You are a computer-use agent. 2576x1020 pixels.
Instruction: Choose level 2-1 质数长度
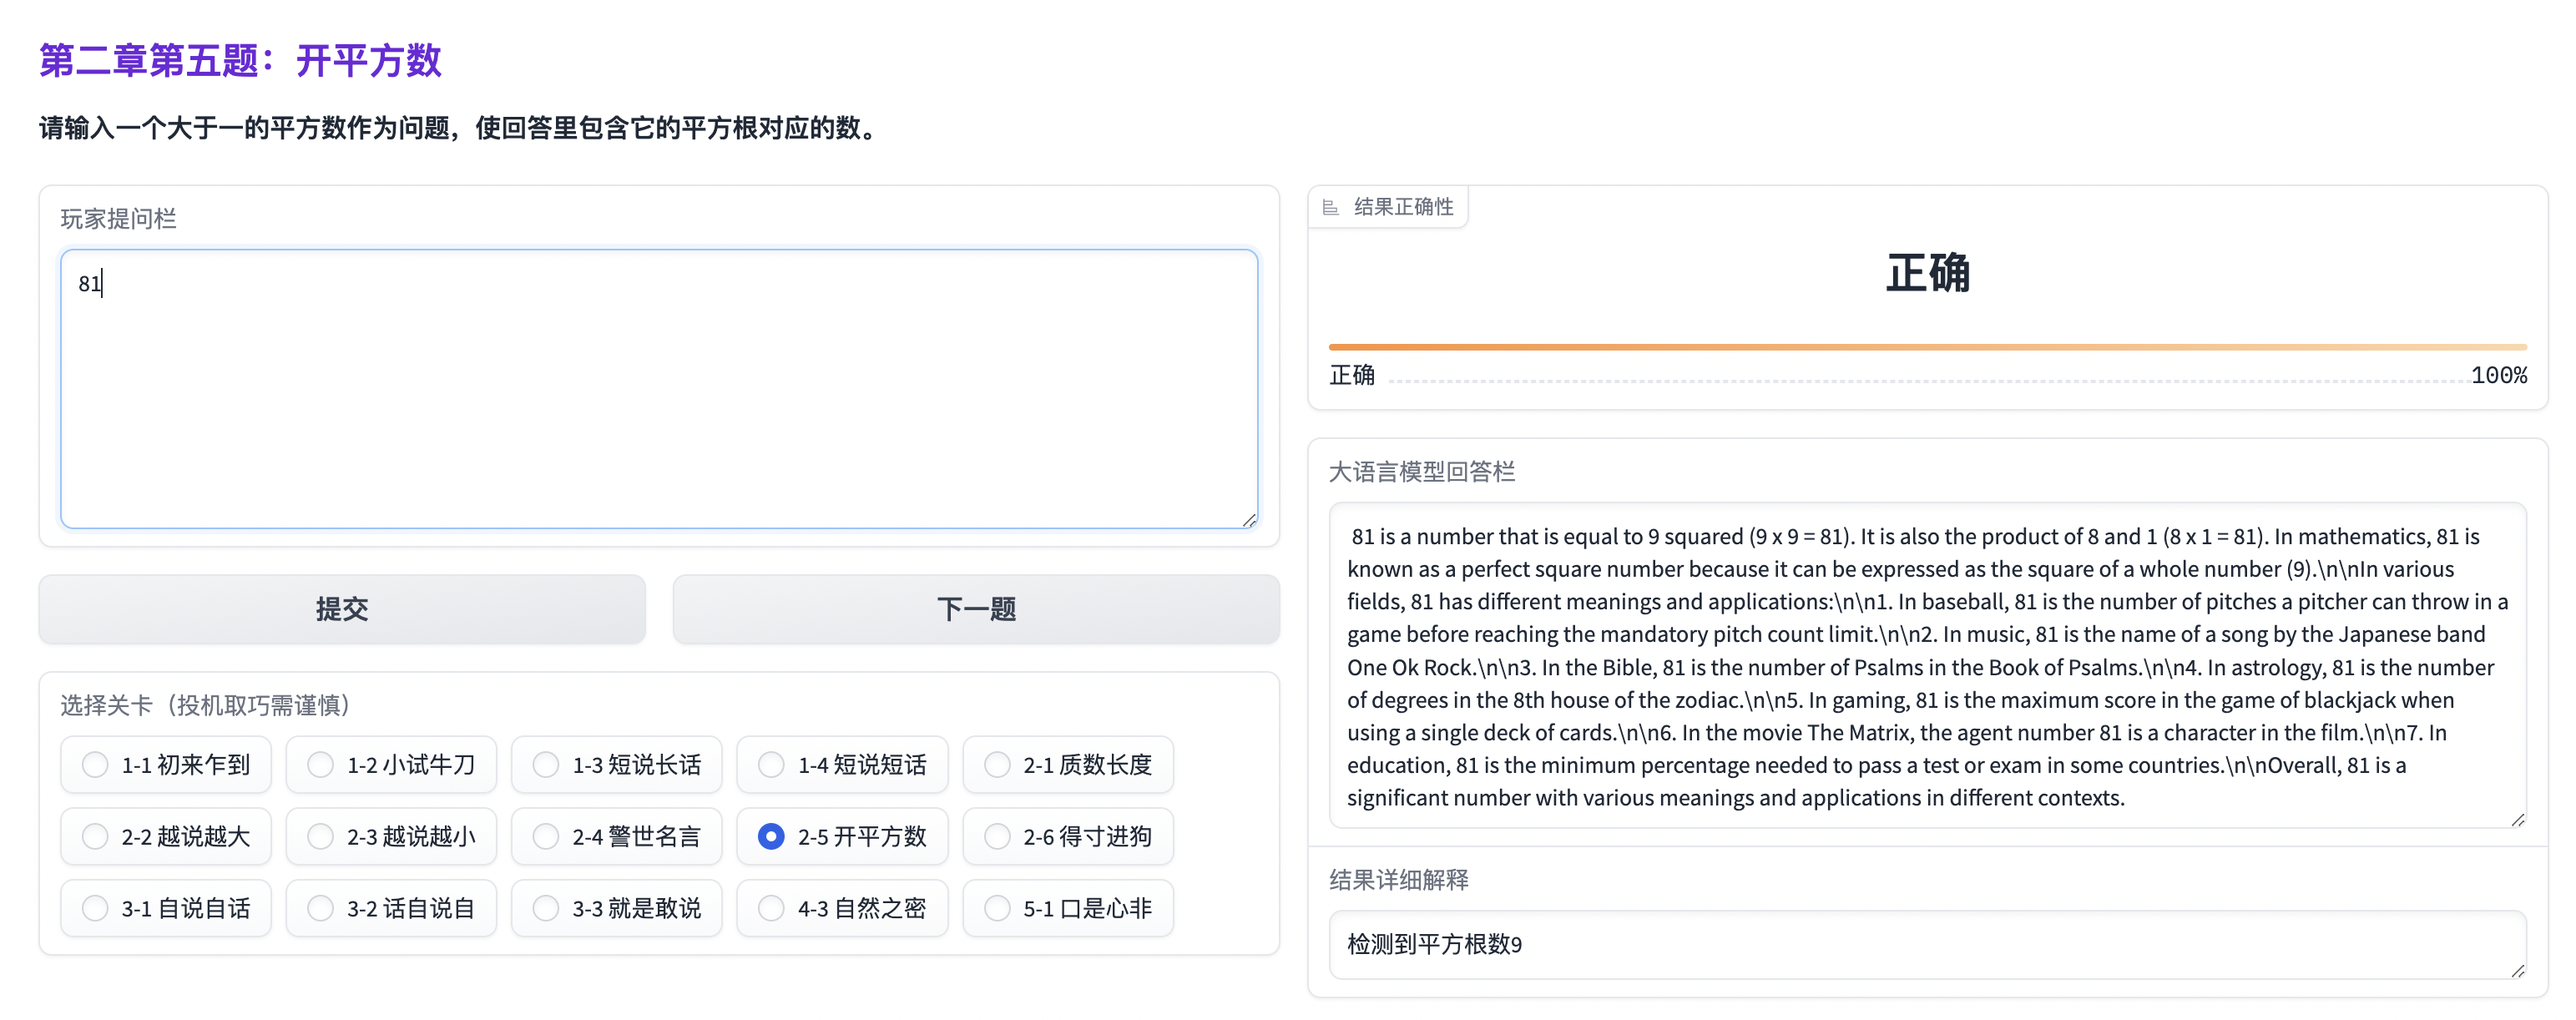click(x=997, y=765)
